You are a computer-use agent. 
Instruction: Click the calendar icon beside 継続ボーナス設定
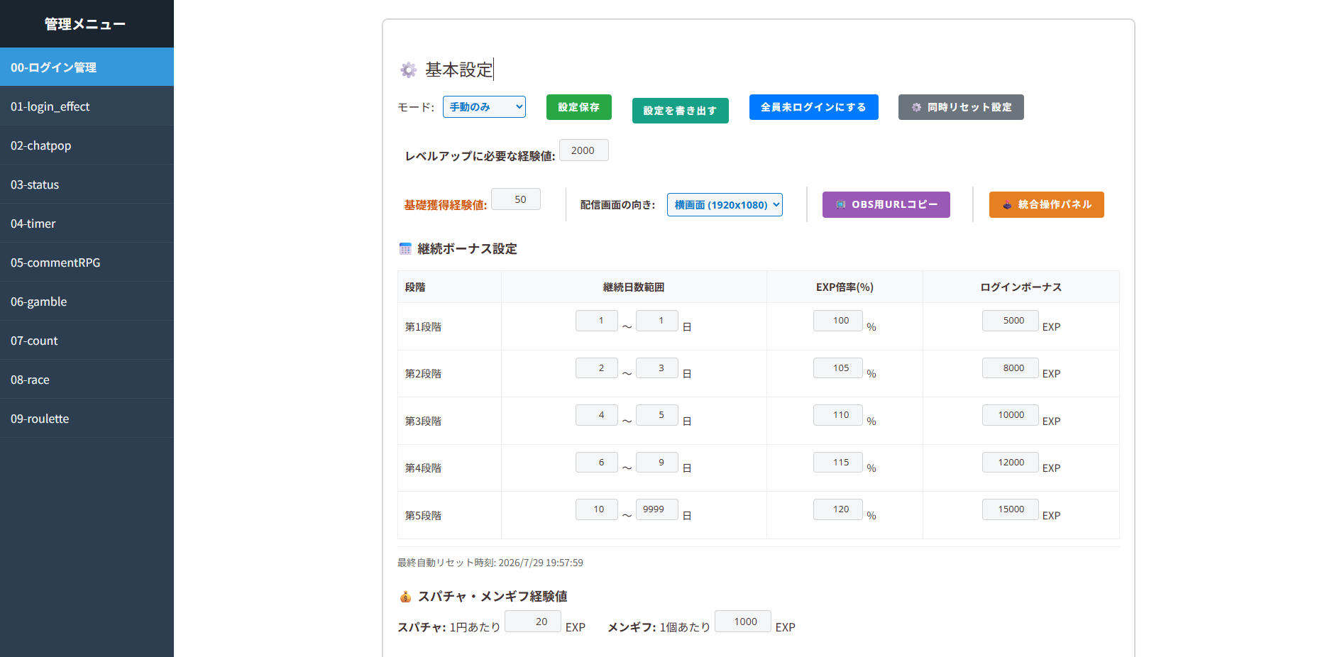[405, 249]
